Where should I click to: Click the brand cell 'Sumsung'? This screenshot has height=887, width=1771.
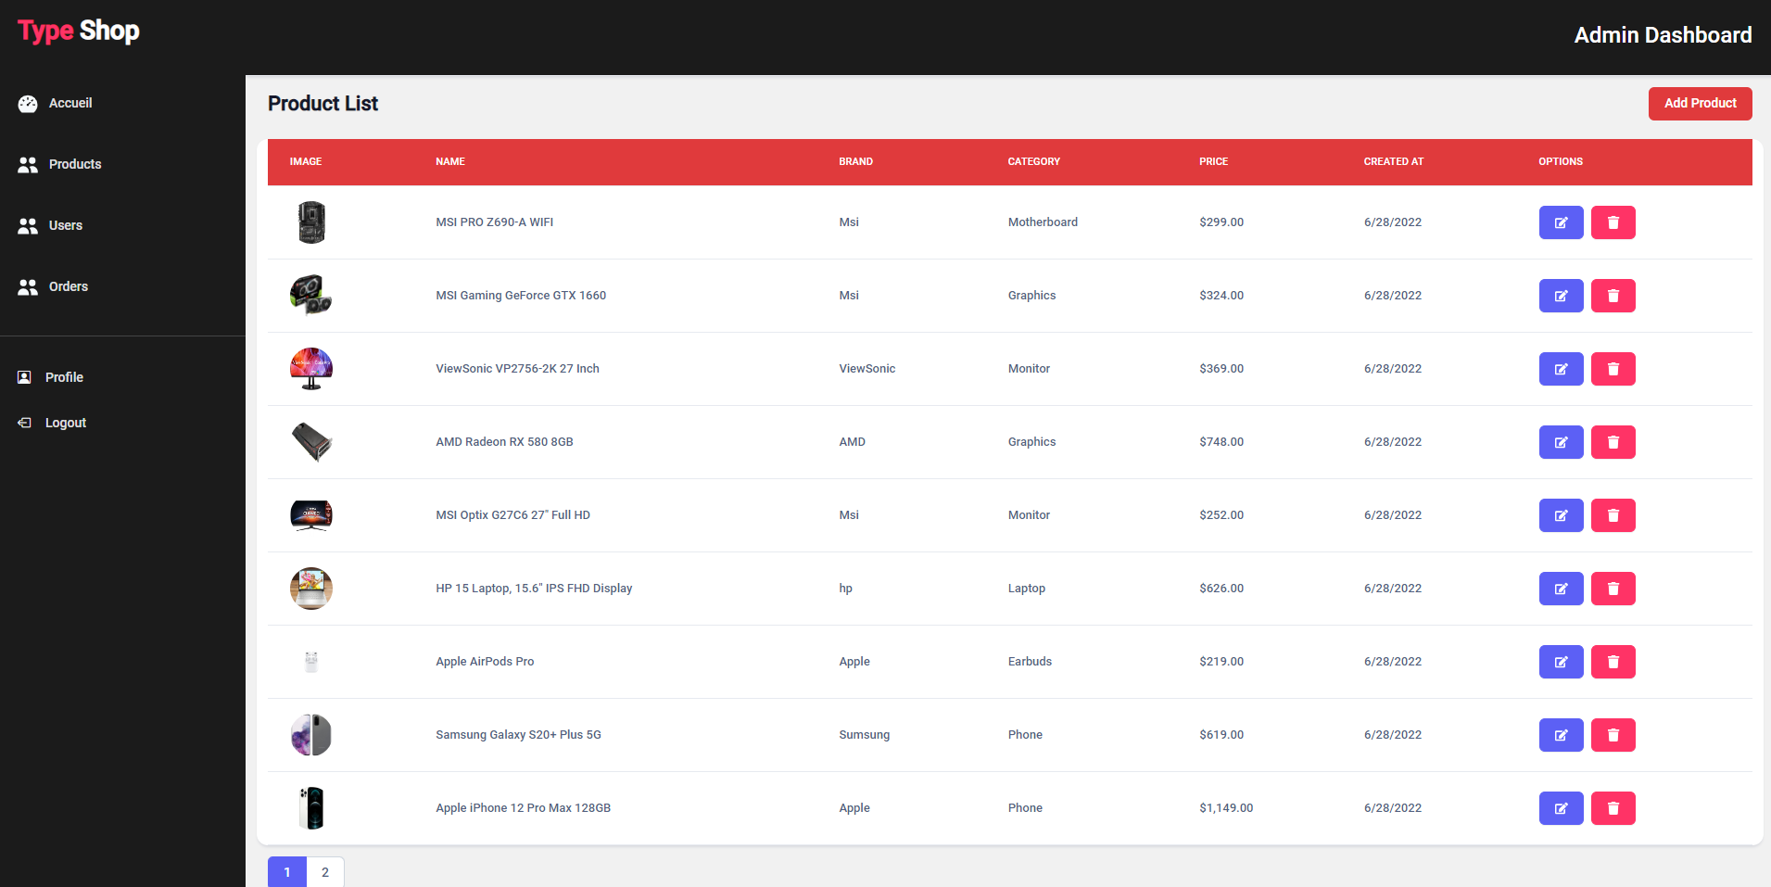(x=864, y=735)
